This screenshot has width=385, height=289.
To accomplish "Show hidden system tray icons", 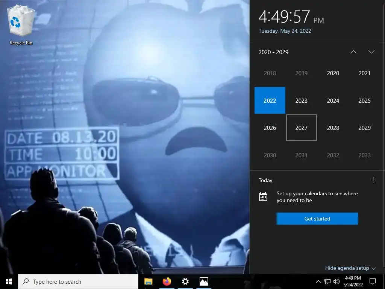I will (x=318, y=281).
